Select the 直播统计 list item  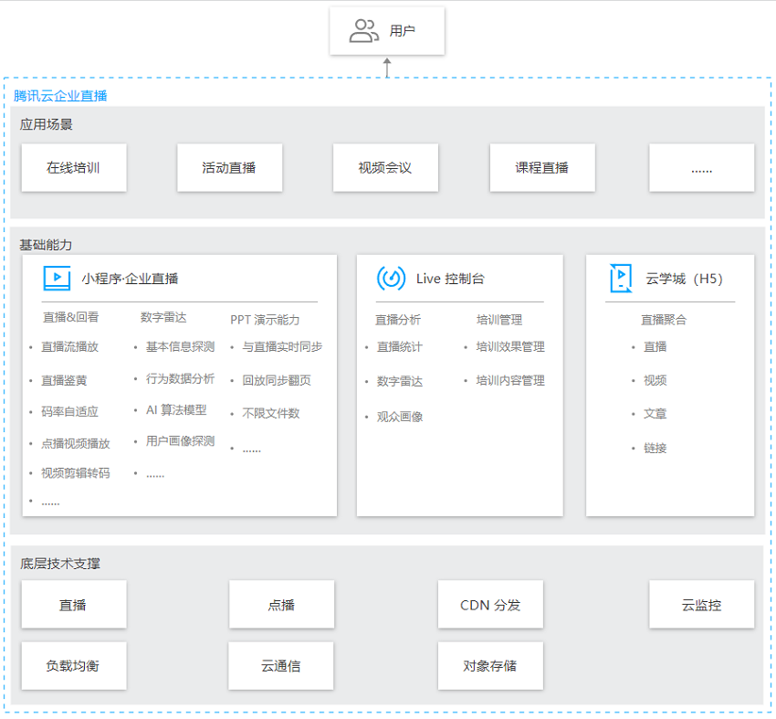(400, 346)
